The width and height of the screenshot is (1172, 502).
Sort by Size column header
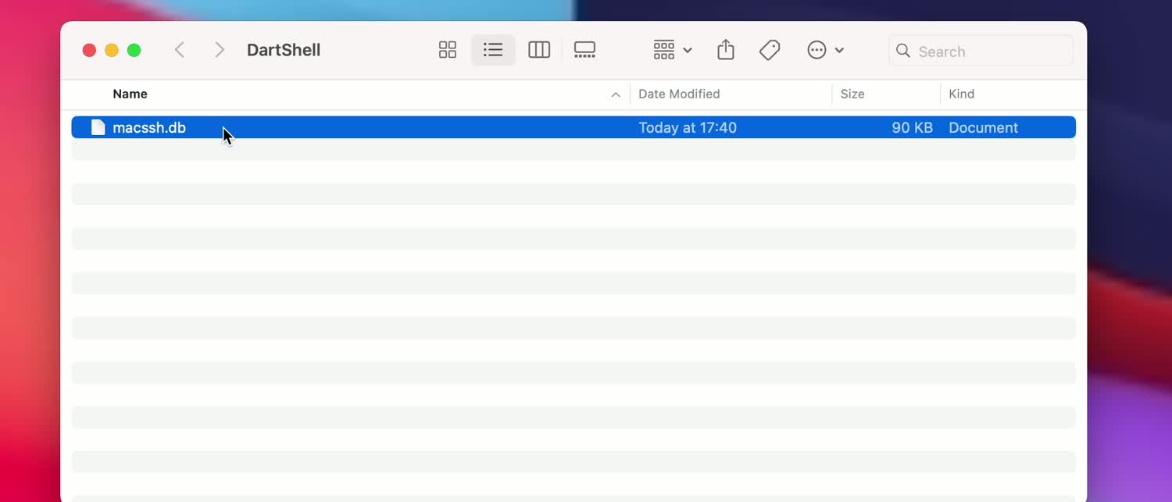pyautogui.click(x=852, y=94)
